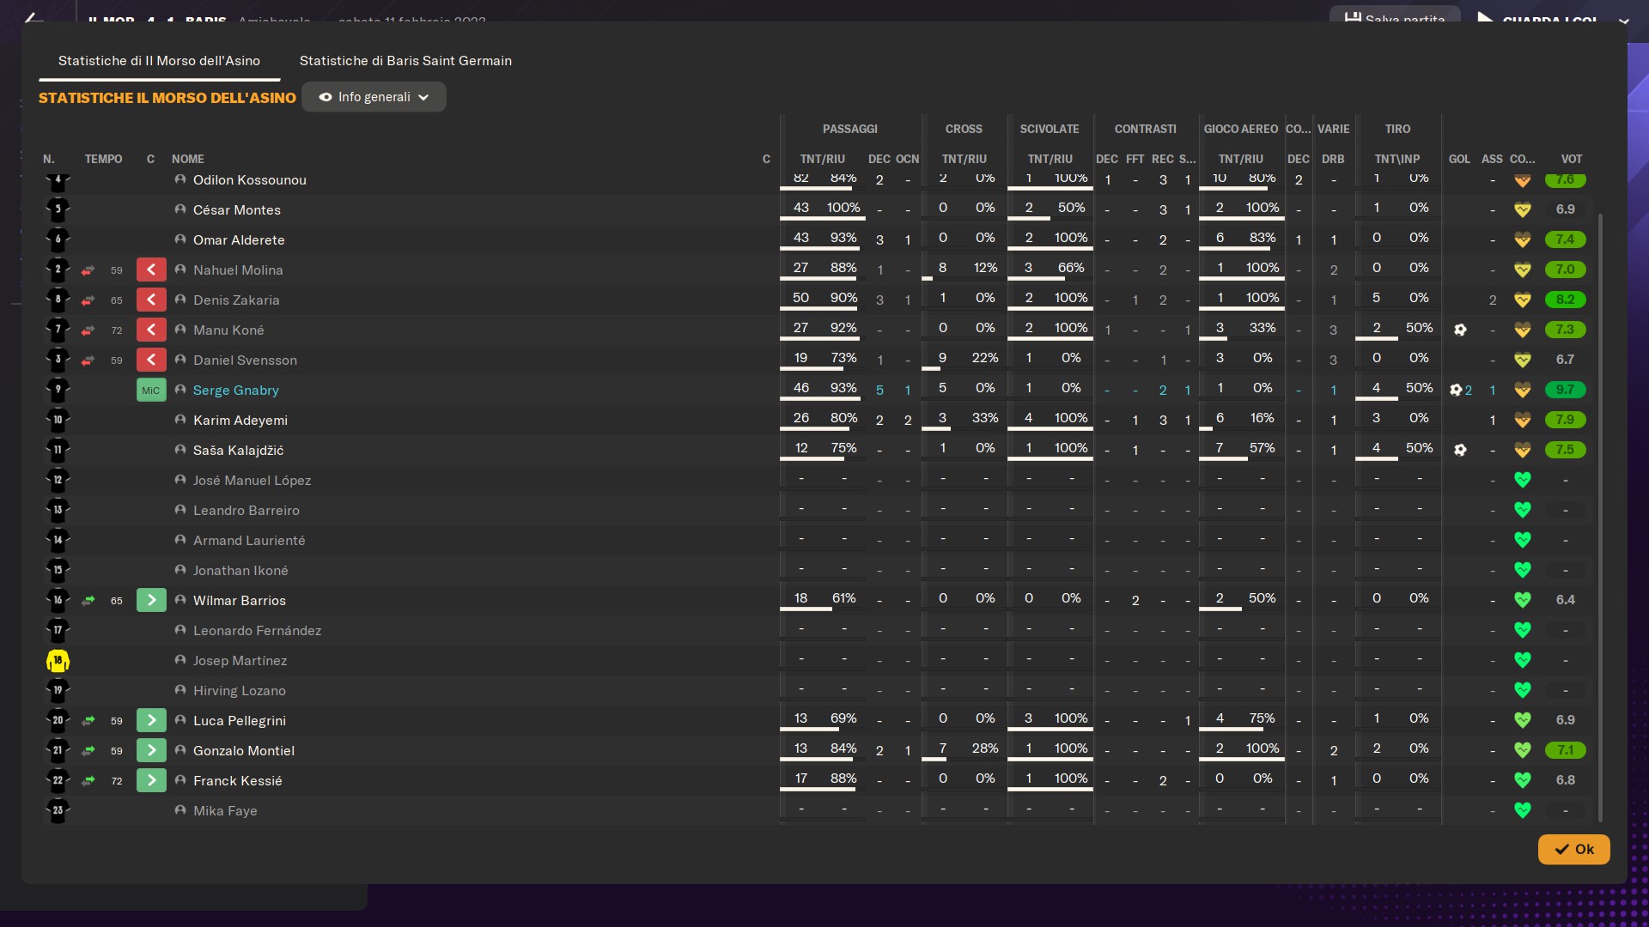Select the Statistiche di Il Morso dell'Asino tab

pyautogui.click(x=159, y=61)
